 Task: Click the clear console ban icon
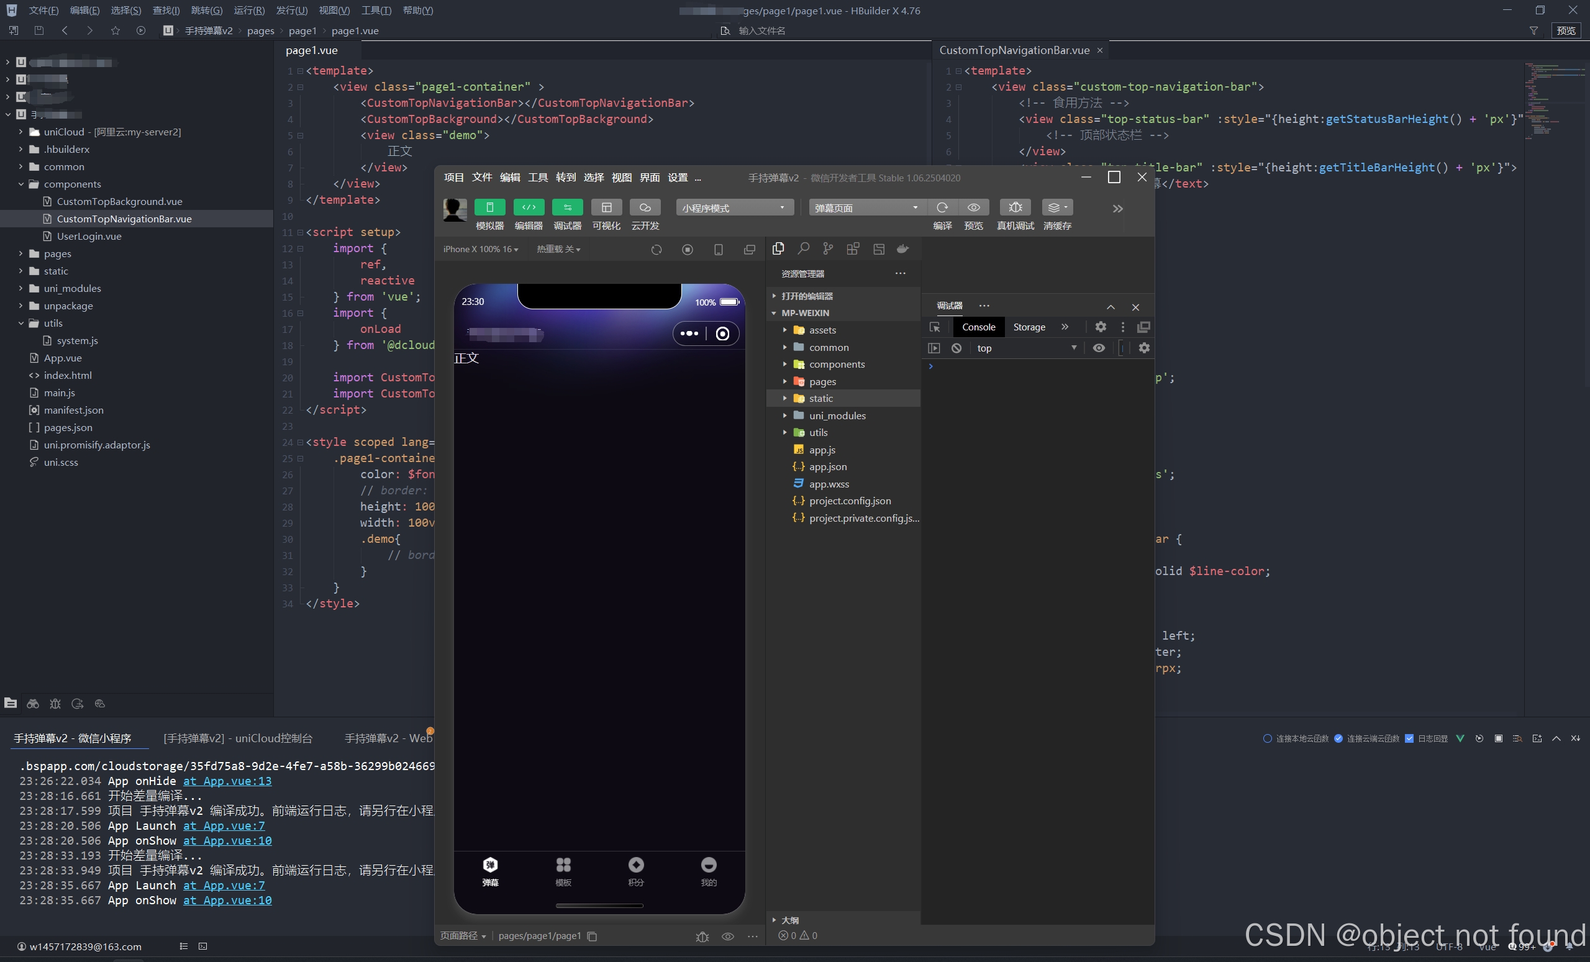coord(956,348)
